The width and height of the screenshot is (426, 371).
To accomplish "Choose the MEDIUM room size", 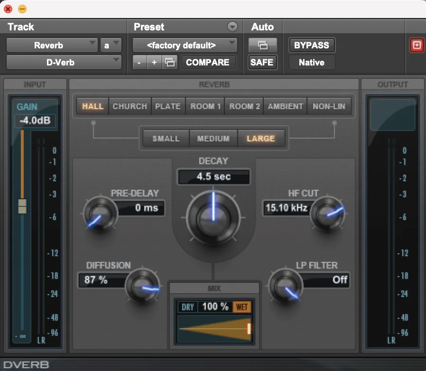I will [213, 139].
